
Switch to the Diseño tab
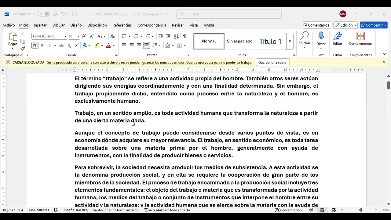(x=76, y=25)
